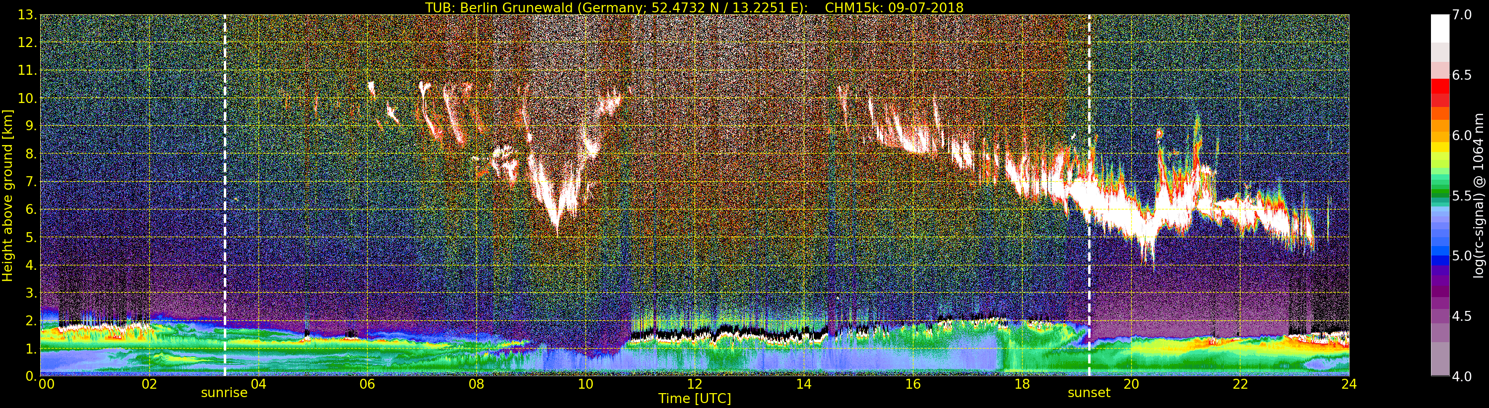
Task: Pick the green band of the colorbar
Action: [x=1440, y=191]
